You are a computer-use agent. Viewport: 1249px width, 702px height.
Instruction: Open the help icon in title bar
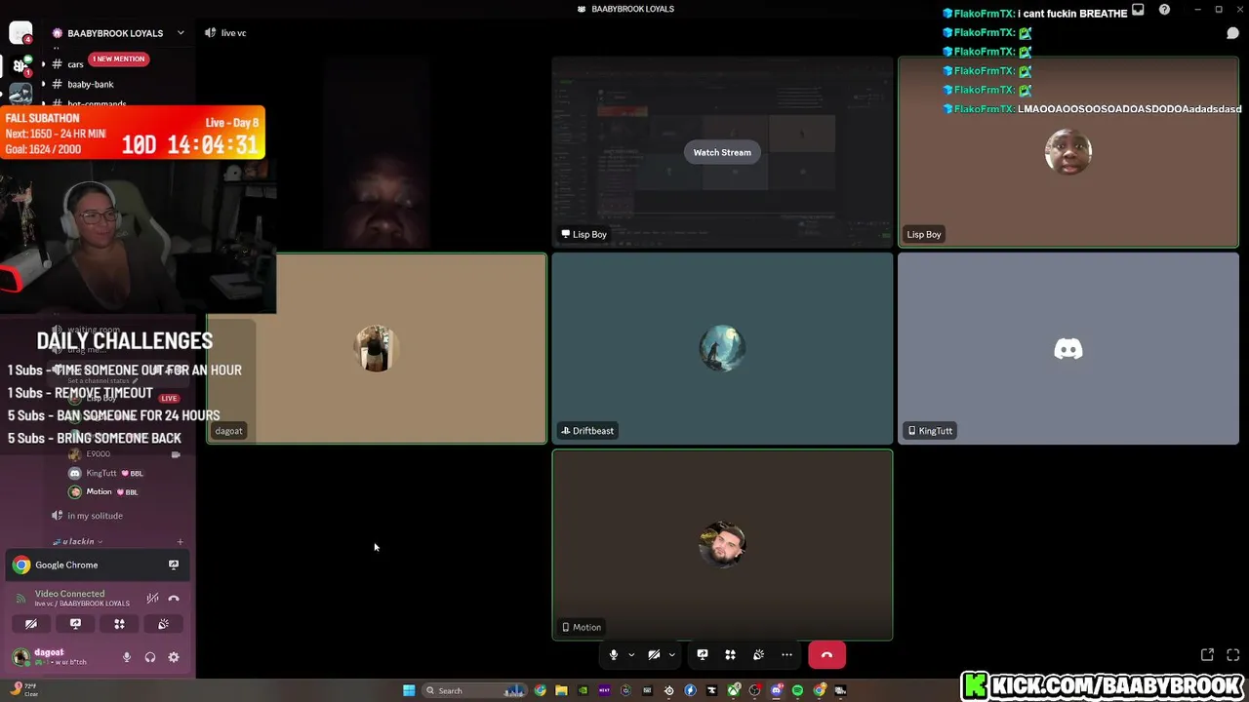click(x=1164, y=10)
